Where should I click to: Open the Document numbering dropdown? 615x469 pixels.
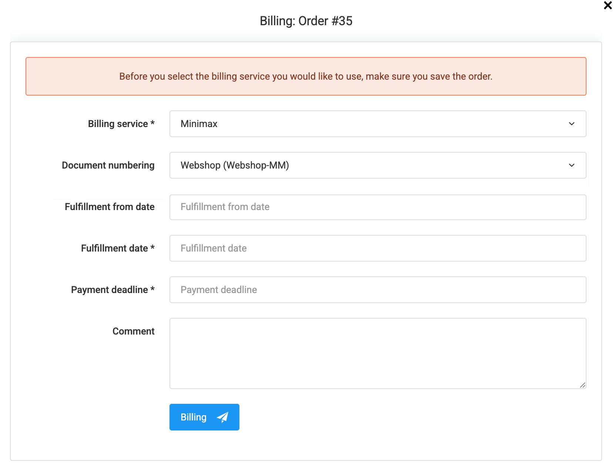click(378, 165)
